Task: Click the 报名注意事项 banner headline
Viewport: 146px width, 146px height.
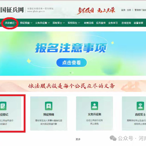Action: [x=71, y=48]
